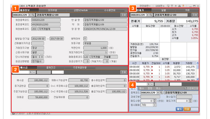Click 조회 button in 예수금 panel
Viewport: 210px width, 119px height.
tap(123, 72)
